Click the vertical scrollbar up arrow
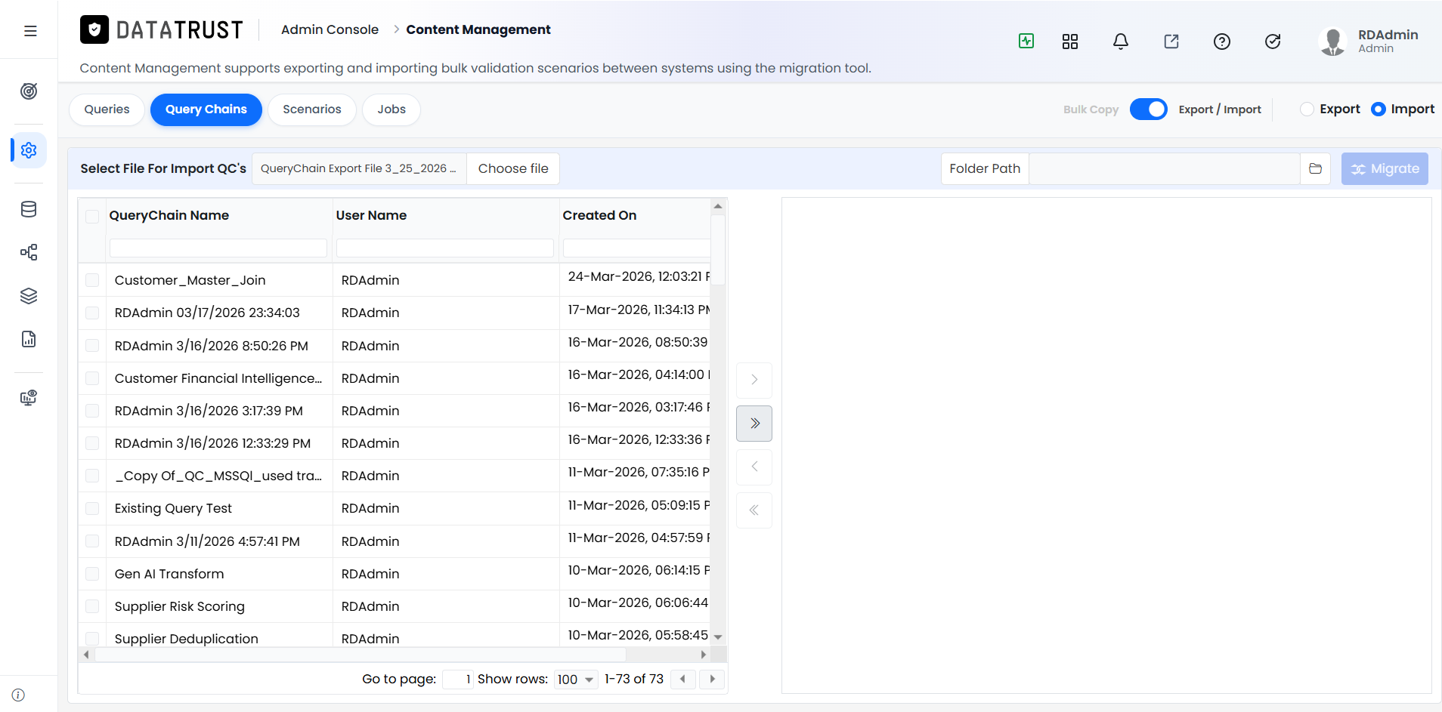This screenshot has width=1442, height=712. tap(718, 206)
